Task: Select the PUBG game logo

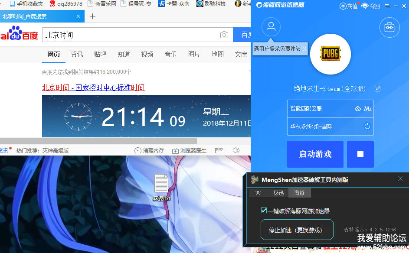Action: tap(330, 54)
